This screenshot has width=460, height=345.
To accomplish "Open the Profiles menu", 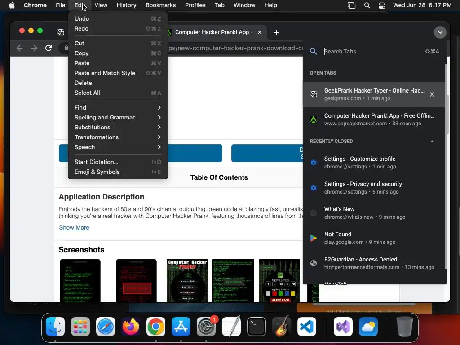I will (x=195, y=5).
